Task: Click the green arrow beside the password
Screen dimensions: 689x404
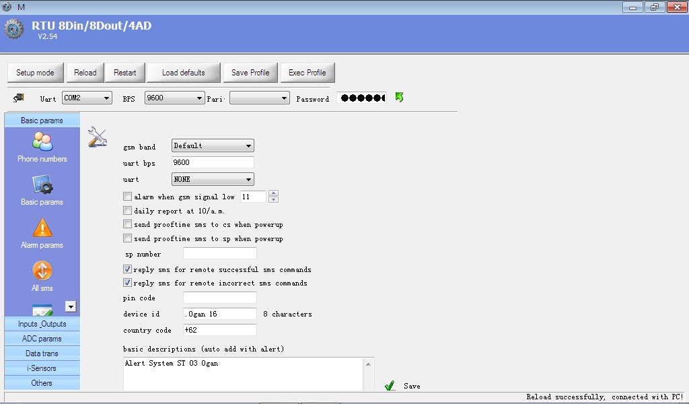Action: coord(399,97)
